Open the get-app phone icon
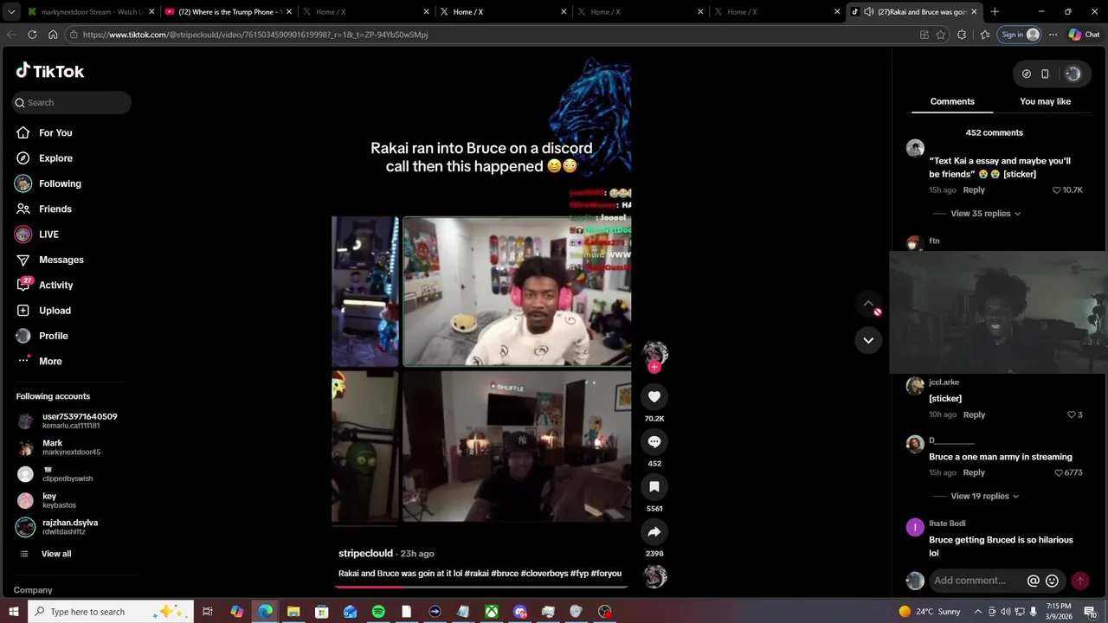This screenshot has height=623, width=1108. [x=1045, y=74]
